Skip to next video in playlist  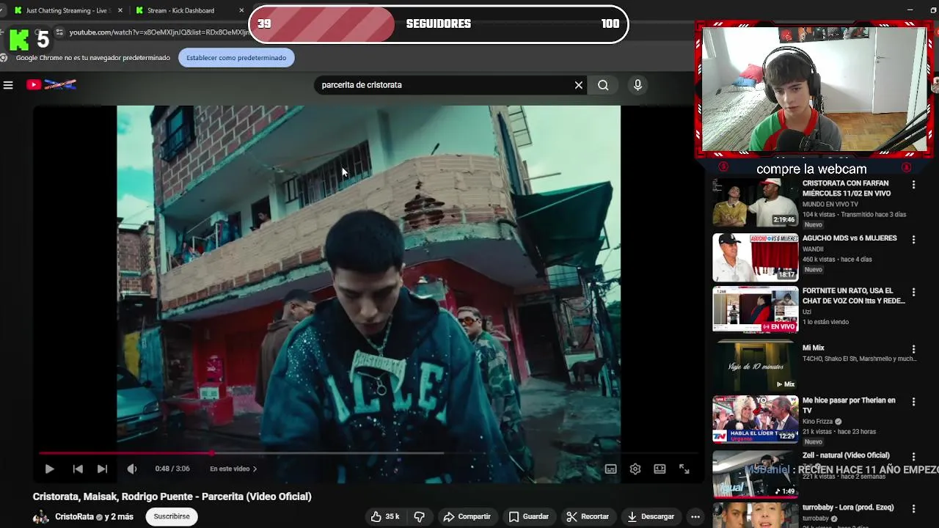tap(102, 469)
